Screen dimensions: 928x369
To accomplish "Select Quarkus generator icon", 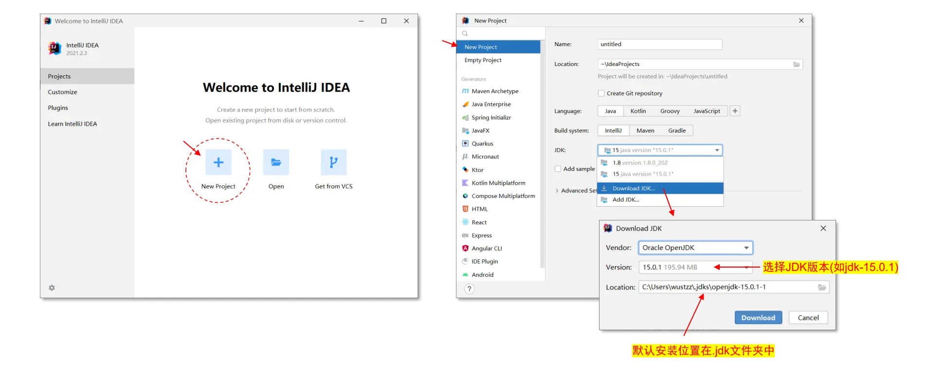I will coord(465,144).
